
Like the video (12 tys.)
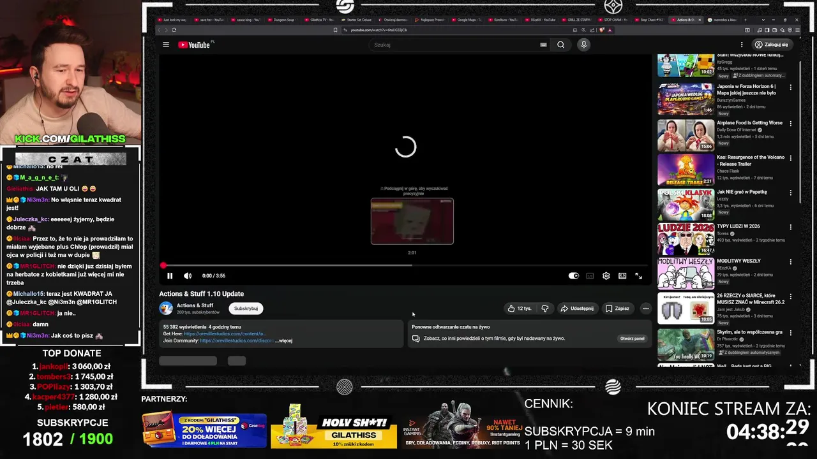(519, 309)
